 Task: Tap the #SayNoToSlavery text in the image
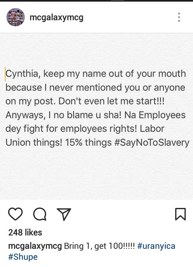pos(152,143)
